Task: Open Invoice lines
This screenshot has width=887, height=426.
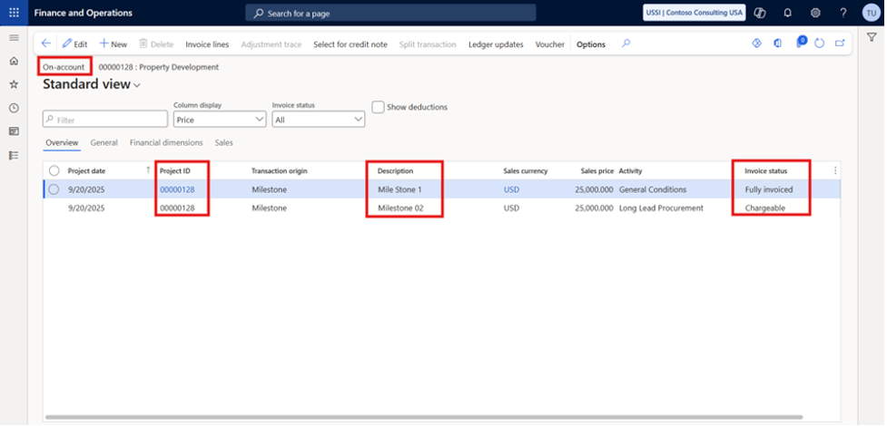Action: (207, 44)
